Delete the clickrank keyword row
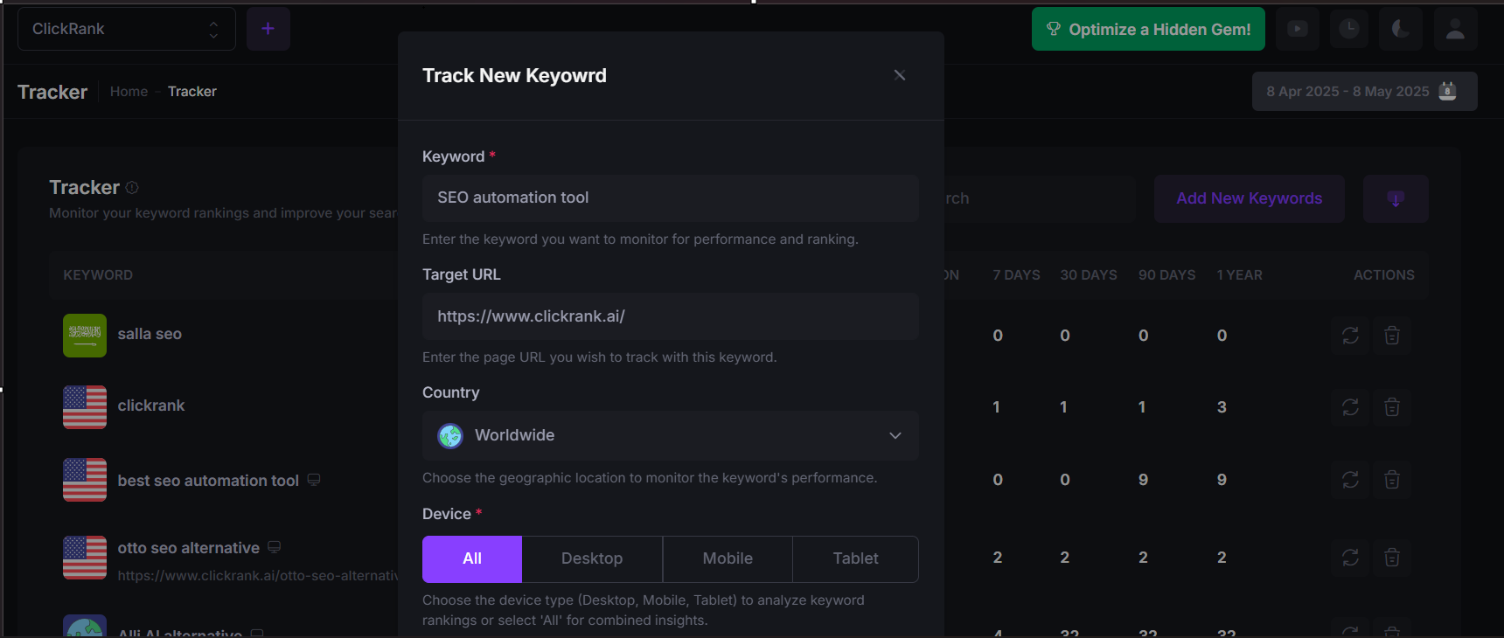The image size is (1504, 638). click(x=1392, y=407)
